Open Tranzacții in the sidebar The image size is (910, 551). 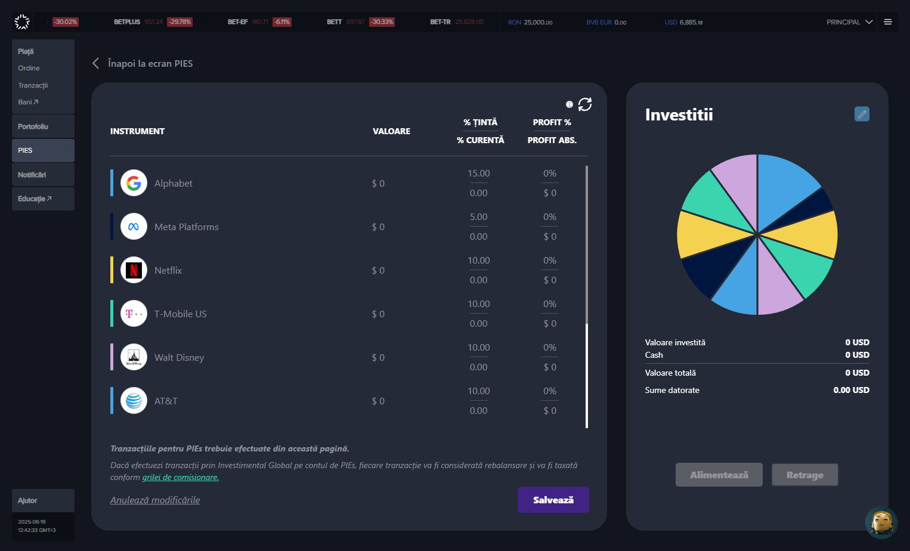33,85
